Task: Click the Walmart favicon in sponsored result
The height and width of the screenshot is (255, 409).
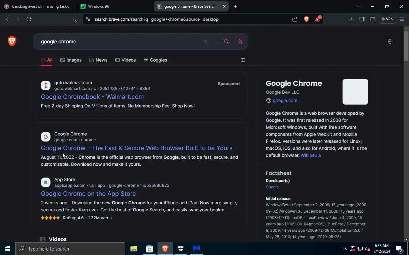Action: click(x=46, y=85)
